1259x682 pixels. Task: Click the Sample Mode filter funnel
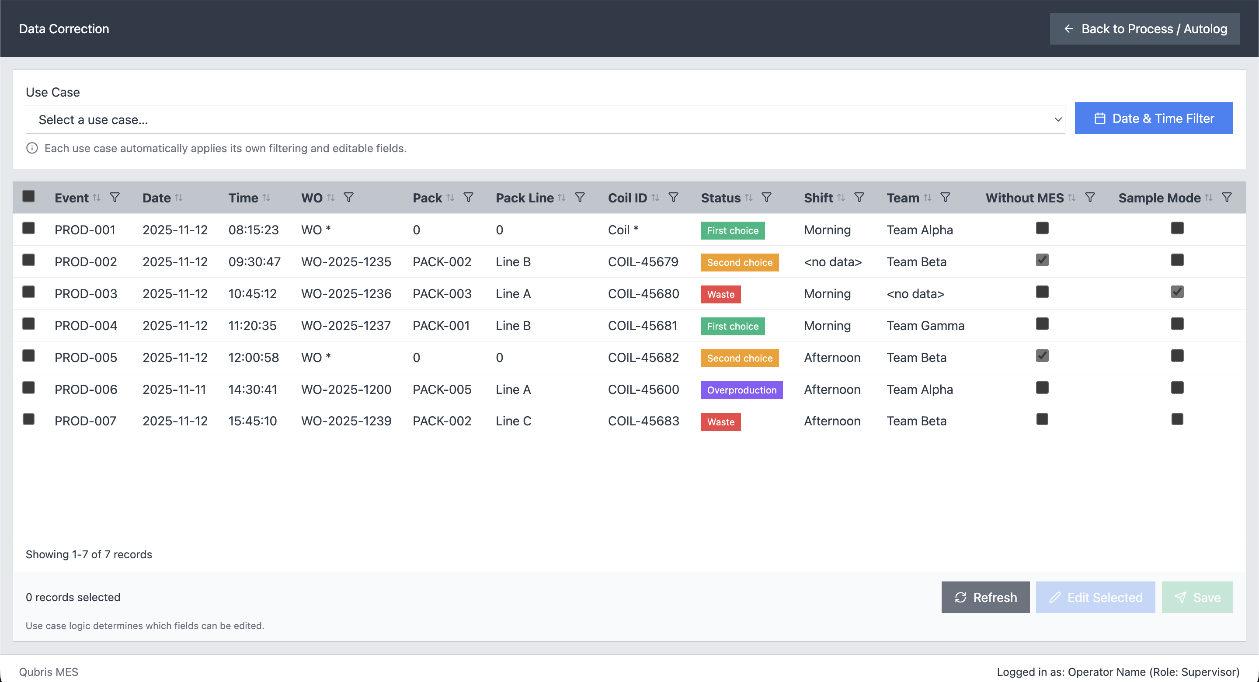pos(1227,198)
